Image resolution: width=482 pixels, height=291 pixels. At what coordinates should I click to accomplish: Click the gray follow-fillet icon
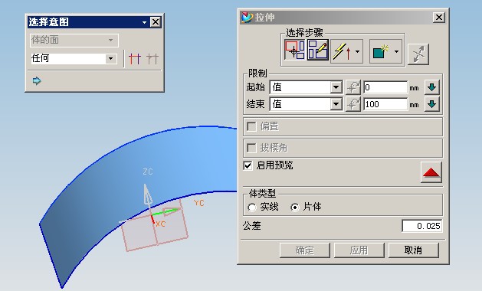point(152,58)
